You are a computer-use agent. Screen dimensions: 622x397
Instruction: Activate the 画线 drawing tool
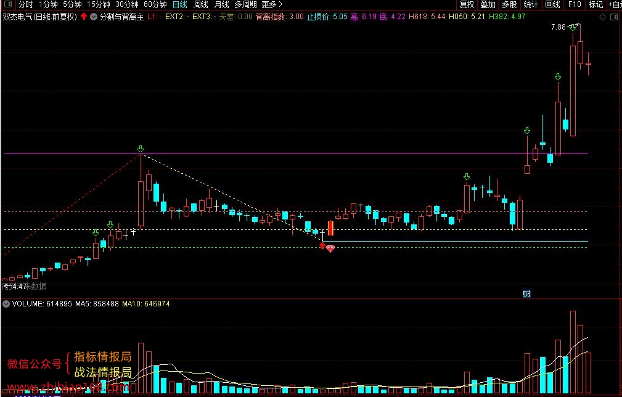pyautogui.click(x=552, y=4)
